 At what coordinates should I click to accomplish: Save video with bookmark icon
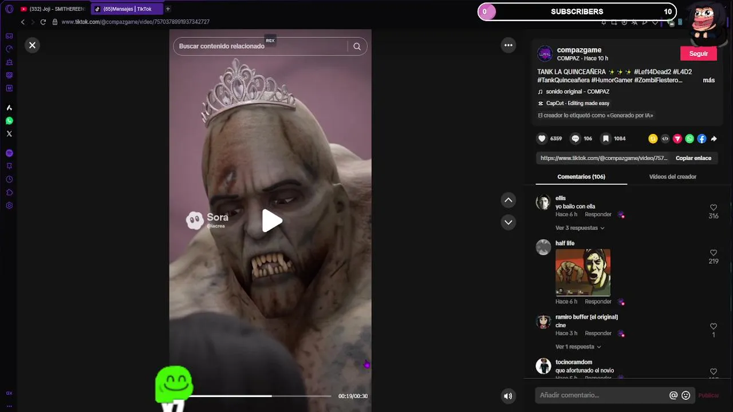(605, 138)
